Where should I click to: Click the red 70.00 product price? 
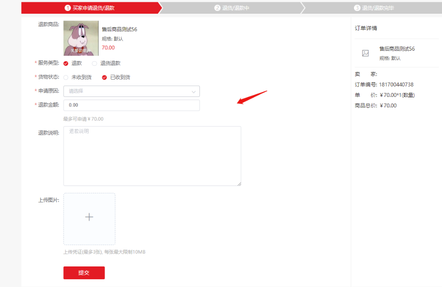(108, 48)
